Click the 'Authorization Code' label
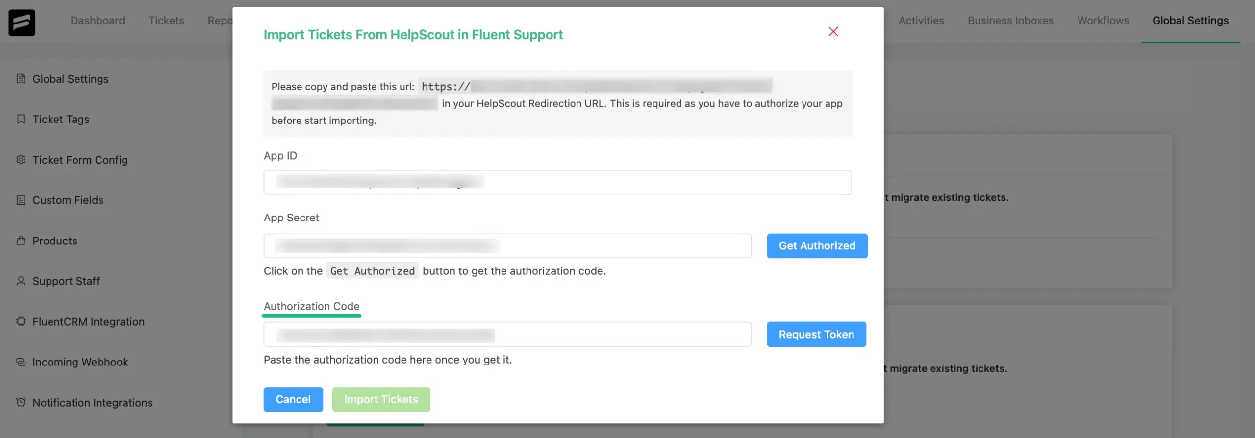 point(311,306)
